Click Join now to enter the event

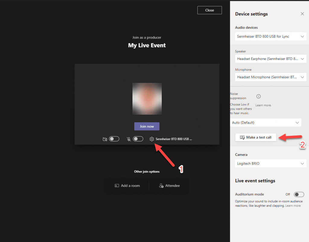(x=147, y=126)
